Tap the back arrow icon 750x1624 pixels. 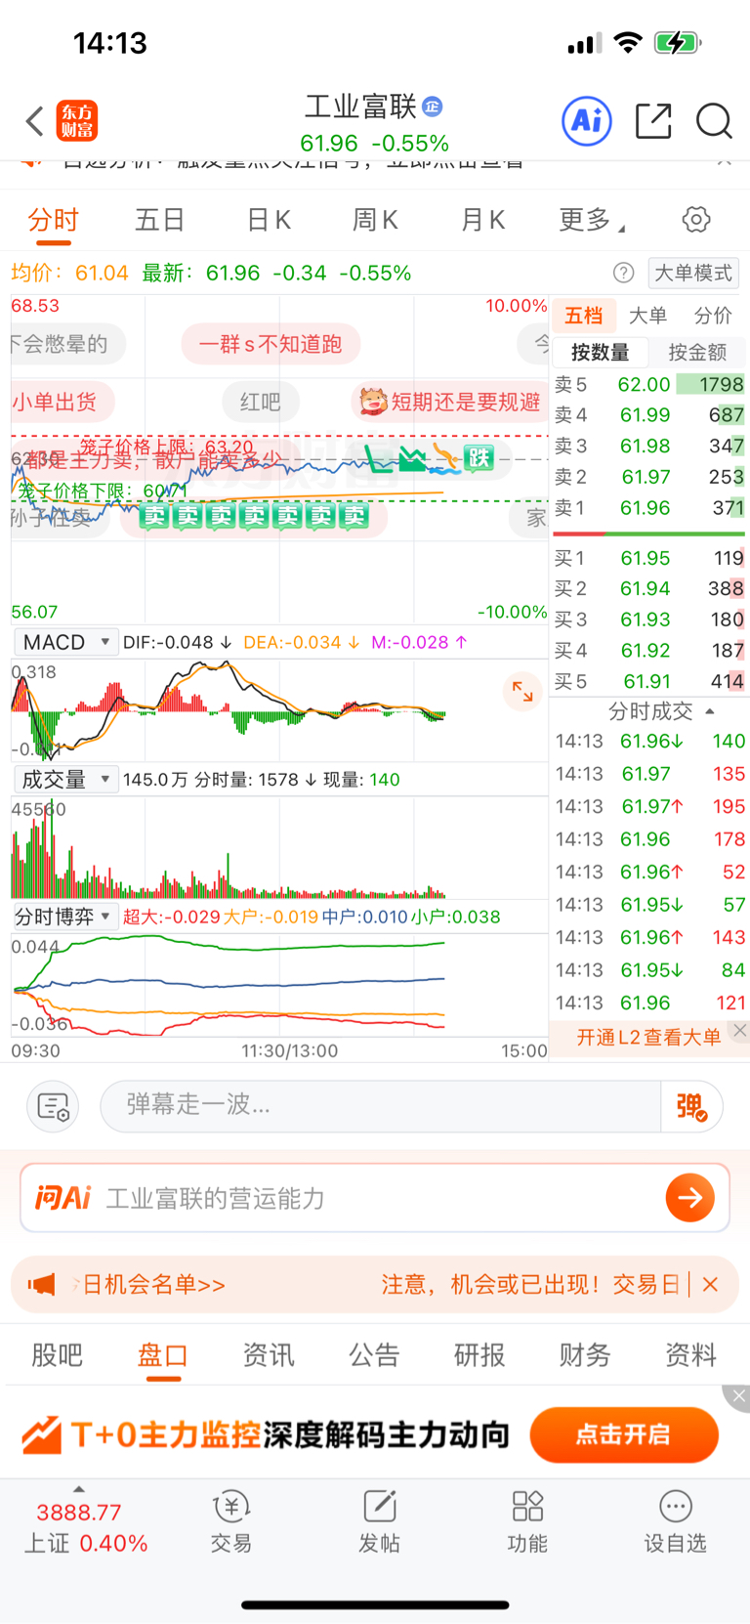tap(35, 121)
